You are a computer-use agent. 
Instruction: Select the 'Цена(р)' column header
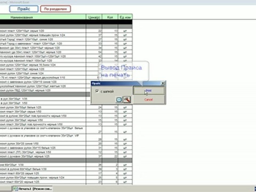(94, 17)
